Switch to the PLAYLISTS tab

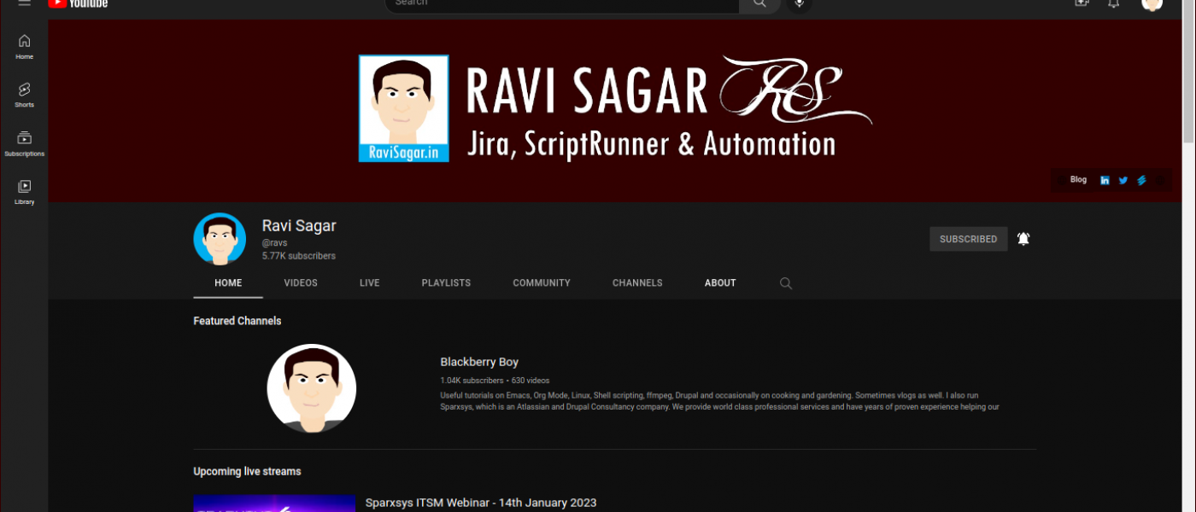446,283
